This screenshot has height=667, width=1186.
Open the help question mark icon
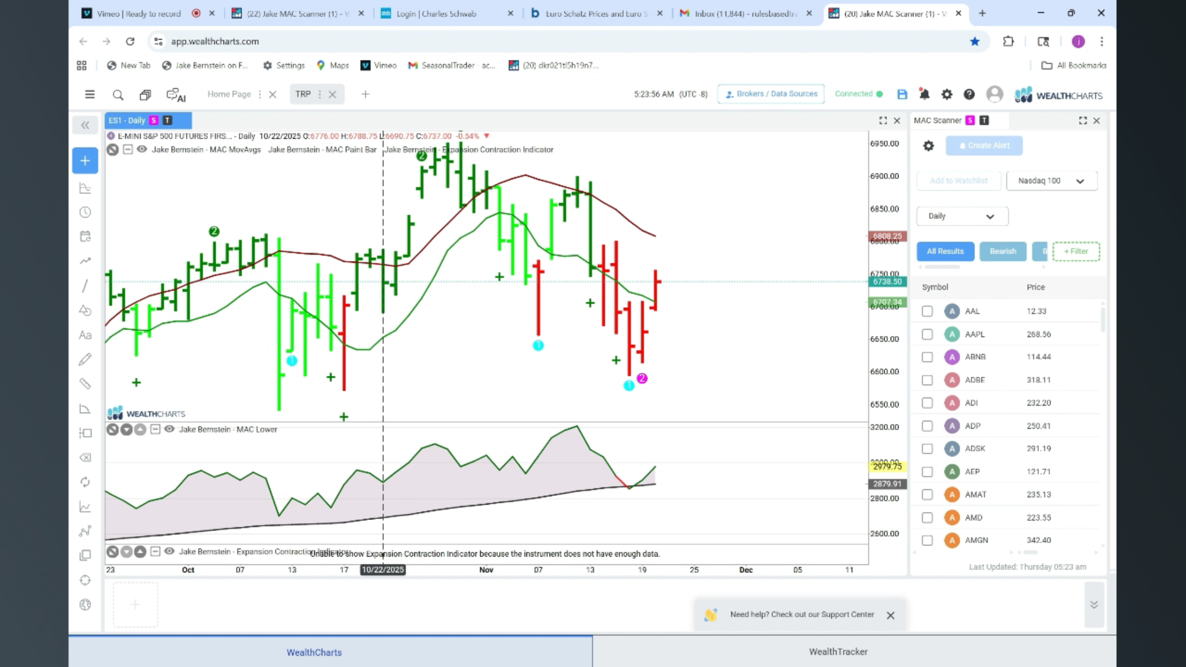969,94
